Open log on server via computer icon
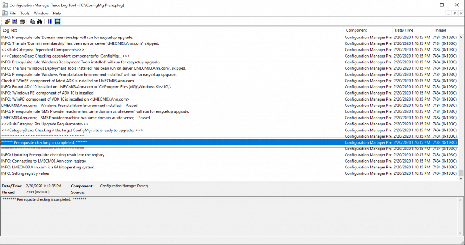 (x=15, y=21)
